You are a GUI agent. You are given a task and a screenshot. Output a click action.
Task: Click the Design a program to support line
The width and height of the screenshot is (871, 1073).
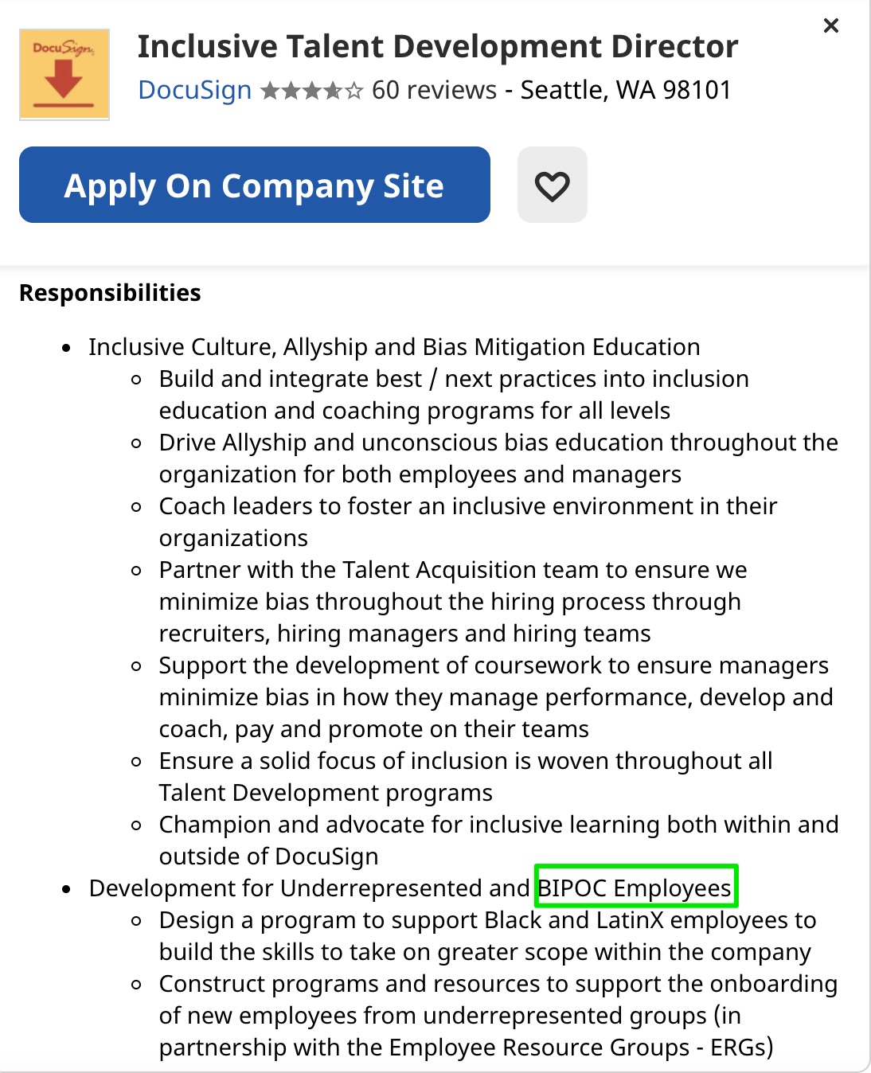pos(487,920)
